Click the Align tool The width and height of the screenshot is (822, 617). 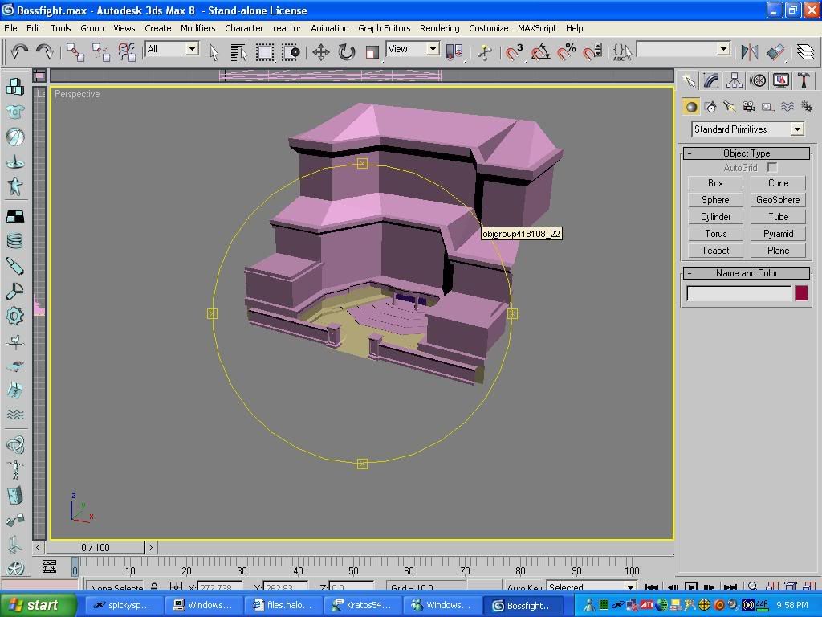[775, 51]
